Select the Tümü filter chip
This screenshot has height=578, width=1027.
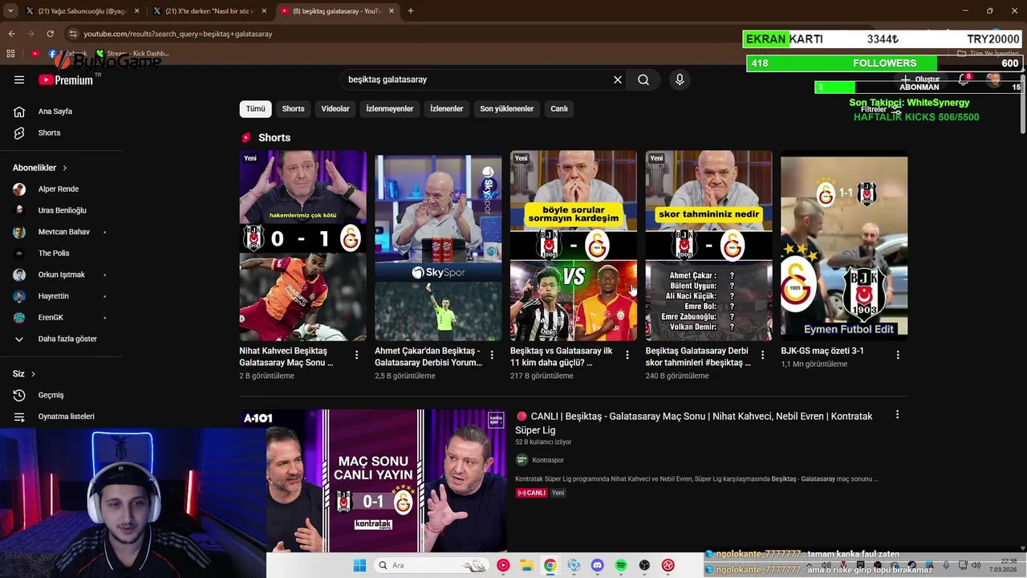(x=255, y=108)
